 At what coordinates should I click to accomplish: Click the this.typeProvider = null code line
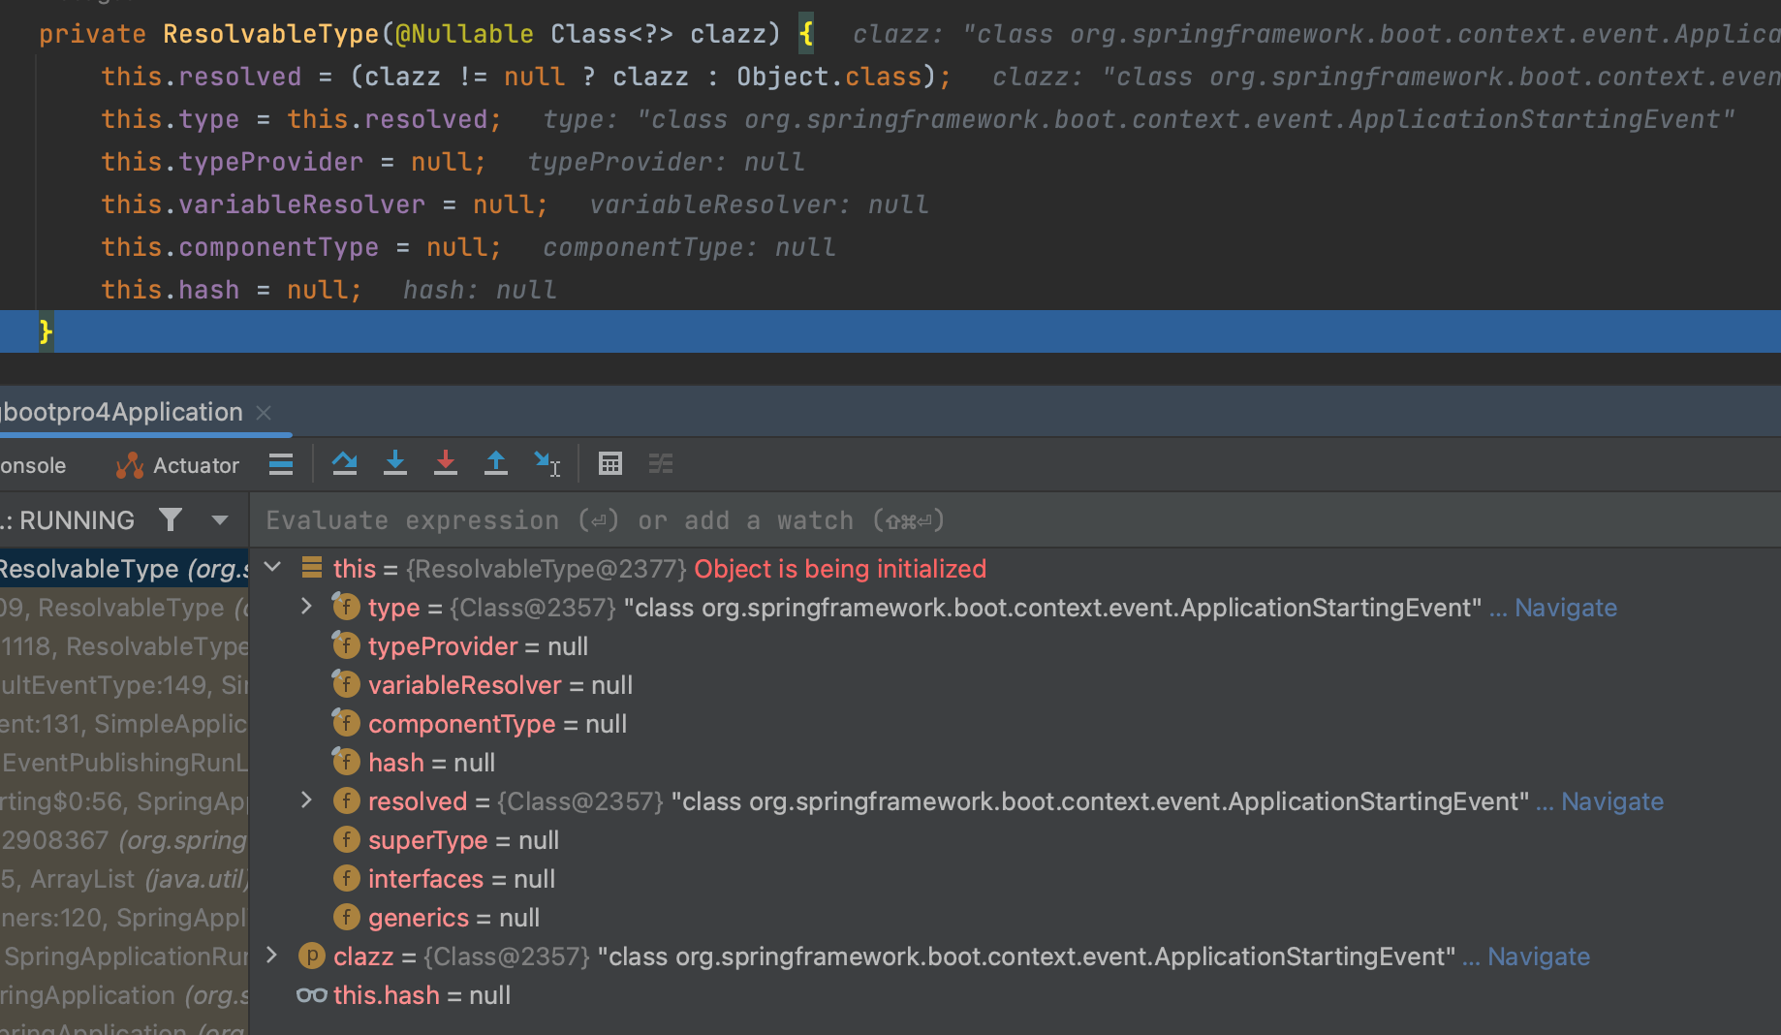(x=294, y=162)
